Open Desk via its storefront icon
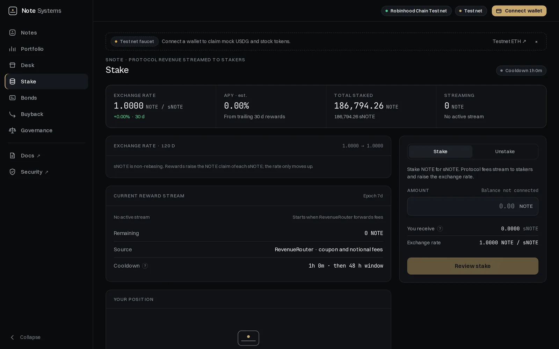This screenshot has height=349, width=559. pos(13,65)
